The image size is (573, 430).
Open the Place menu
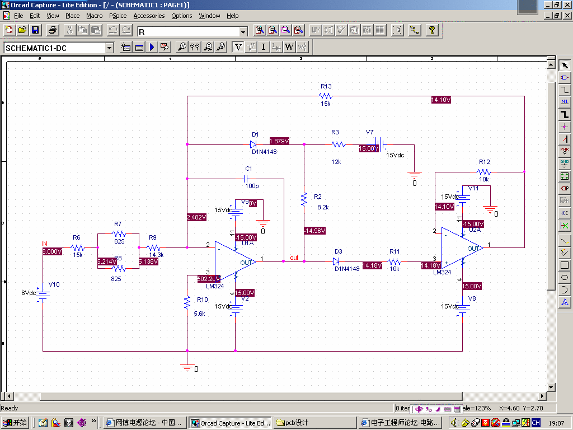pyautogui.click(x=72, y=16)
